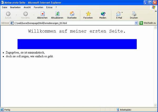Stop loading with the Abbrechen icon
The width and height of the screenshot is (158, 112).
point(43,14)
